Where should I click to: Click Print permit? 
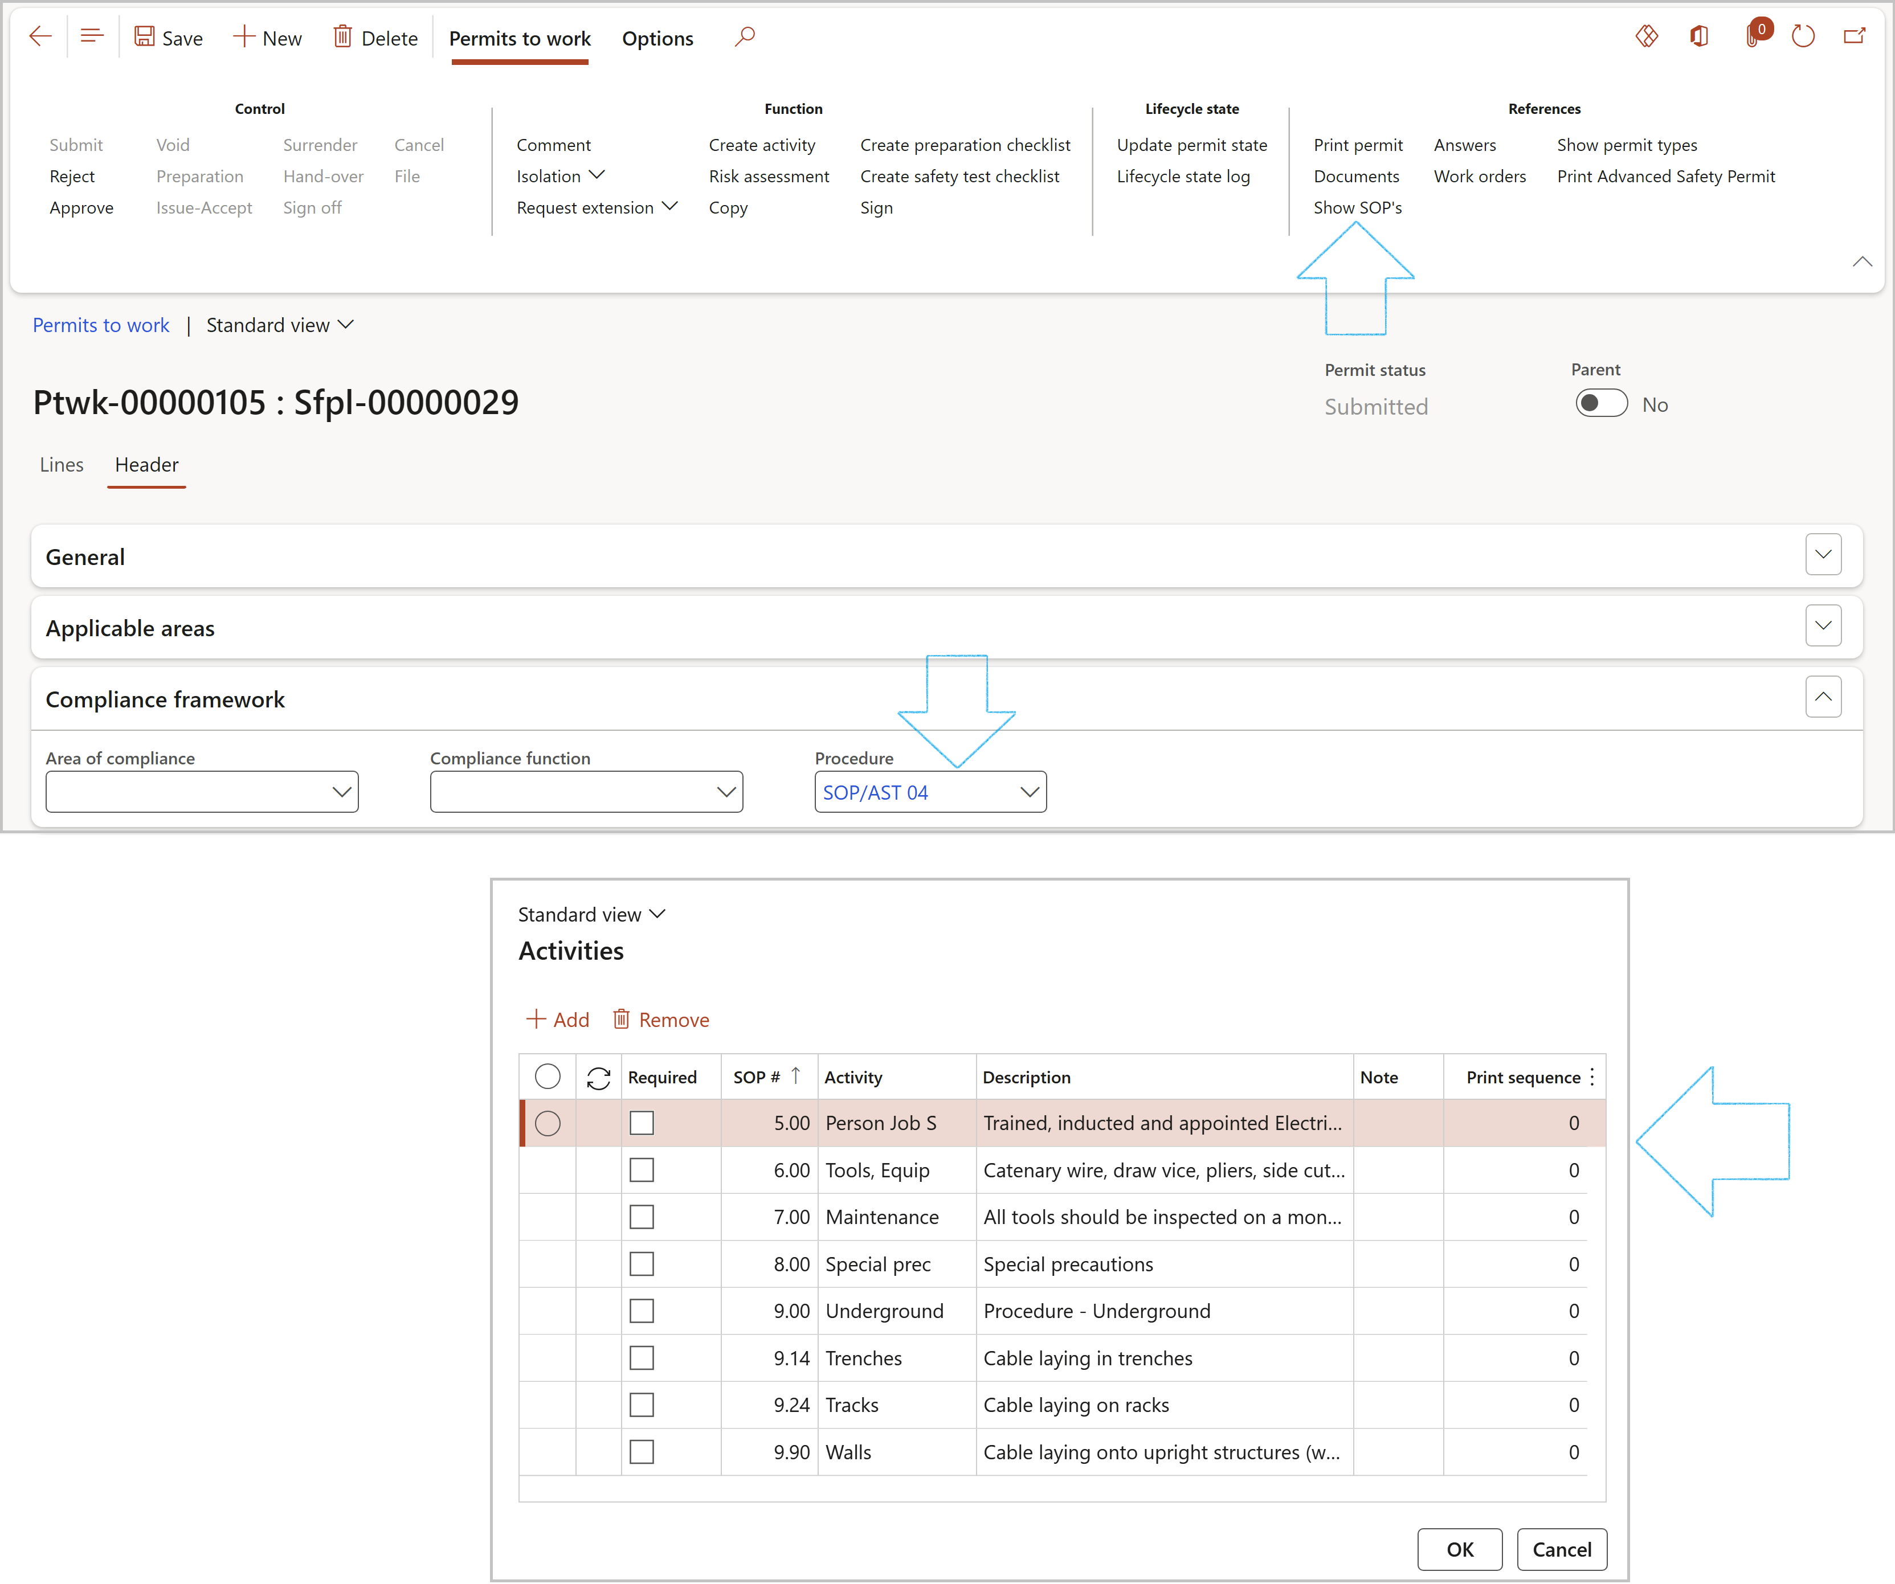(1358, 145)
